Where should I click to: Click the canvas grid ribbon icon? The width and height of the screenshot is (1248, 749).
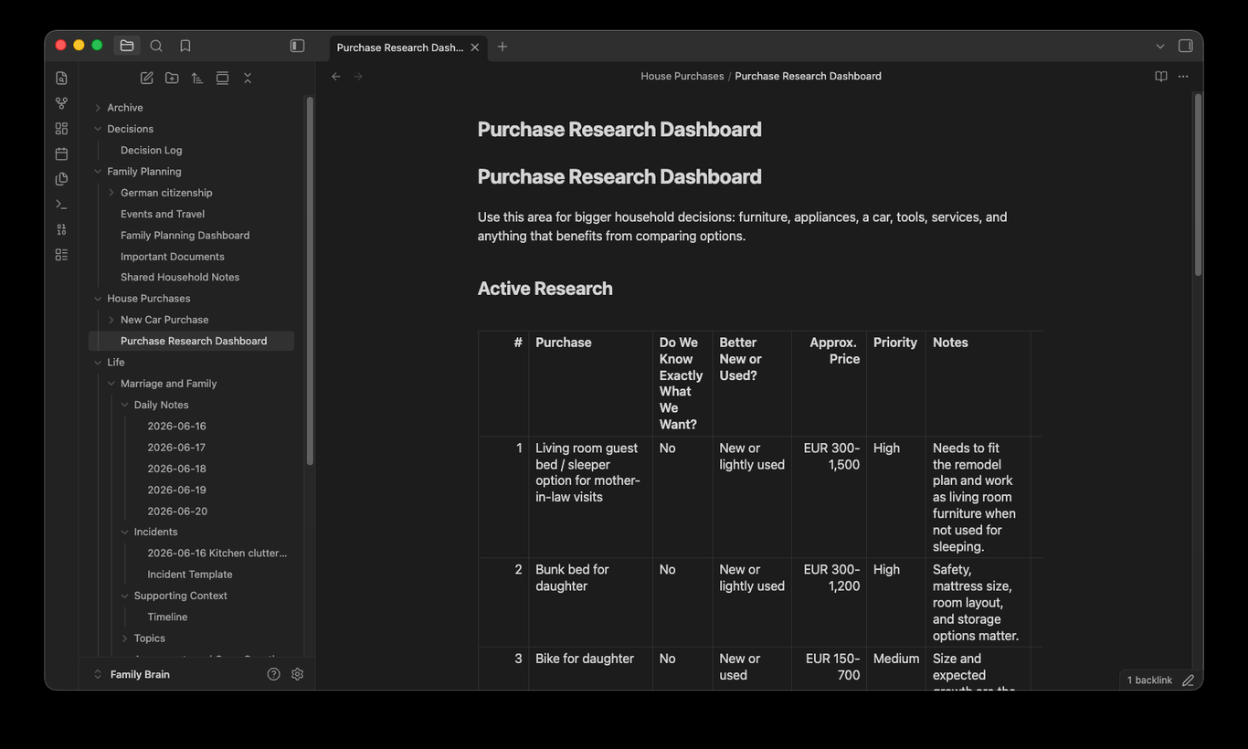[x=61, y=129]
